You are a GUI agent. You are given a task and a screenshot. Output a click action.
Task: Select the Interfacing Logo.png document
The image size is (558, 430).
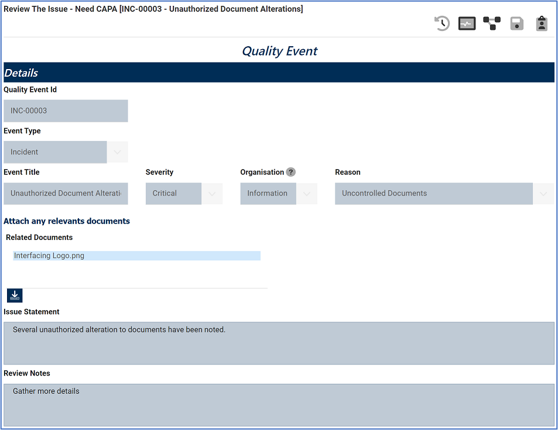click(136, 256)
